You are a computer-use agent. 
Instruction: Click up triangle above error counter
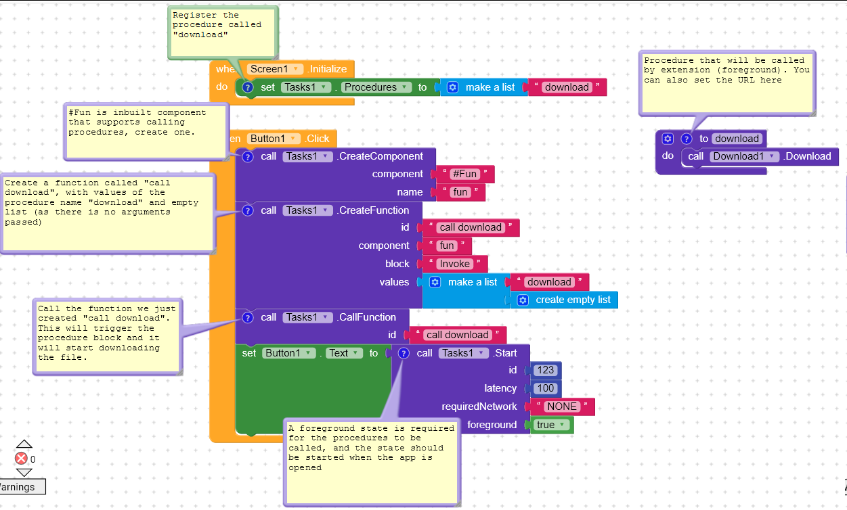pyautogui.click(x=24, y=444)
